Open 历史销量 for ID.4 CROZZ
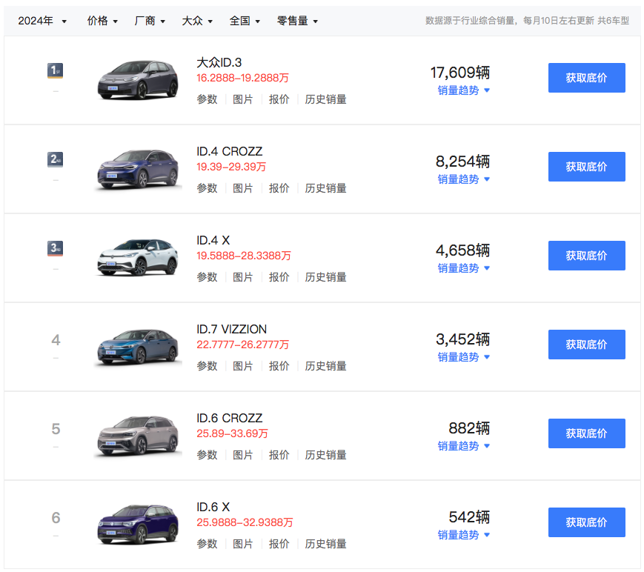 tap(325, 188)
